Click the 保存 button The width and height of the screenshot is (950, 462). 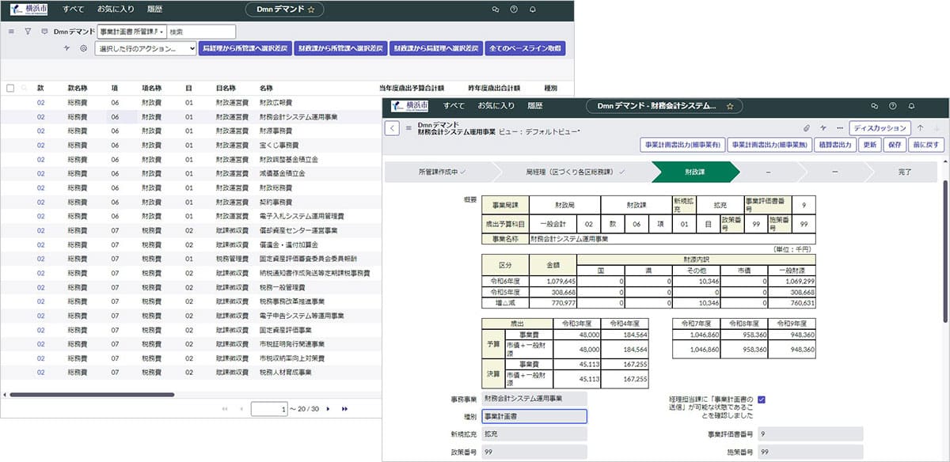click(x=895, y=145)
